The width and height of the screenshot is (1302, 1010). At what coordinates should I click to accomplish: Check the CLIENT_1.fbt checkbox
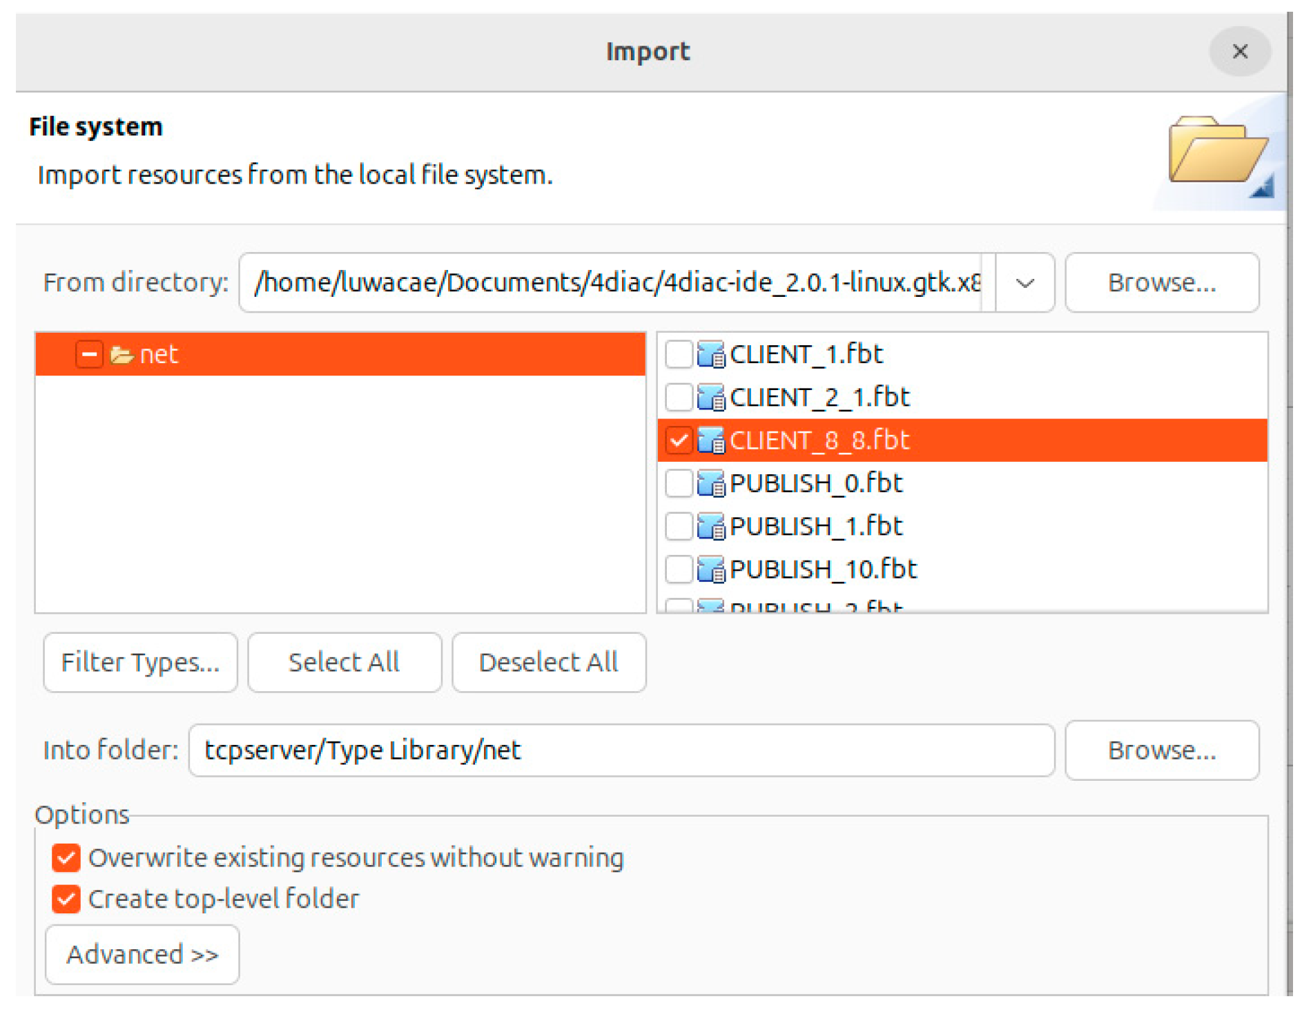[679, 354]
